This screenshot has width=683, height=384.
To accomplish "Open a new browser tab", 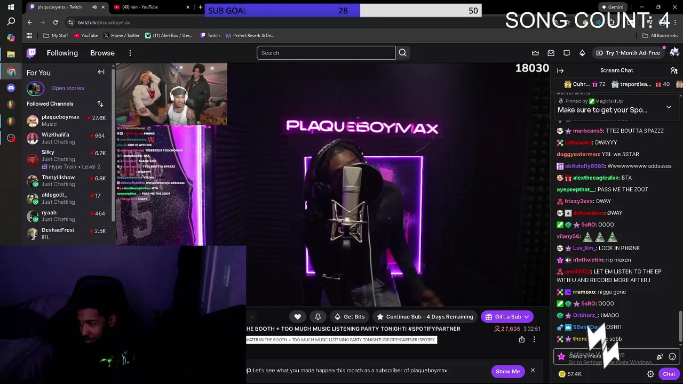I will 200,7.
